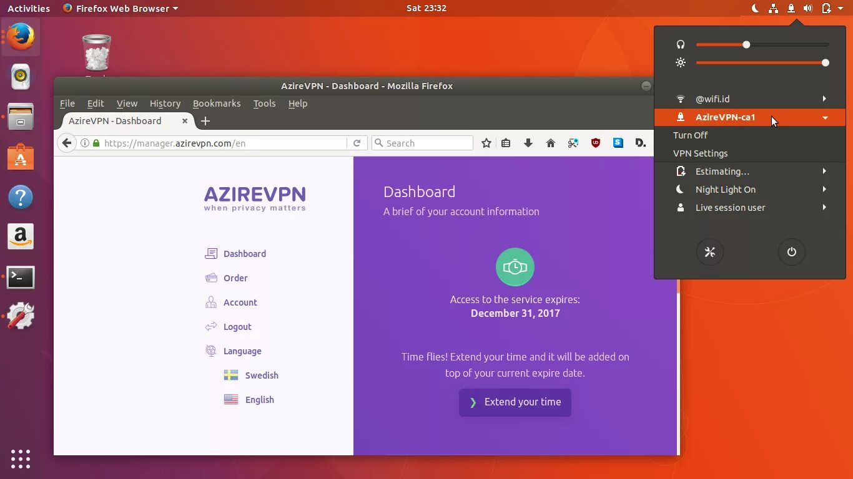Viewport: 853px width, 479px height.
Task: Reload the page in Firefox
Action: tap(357, 143)
